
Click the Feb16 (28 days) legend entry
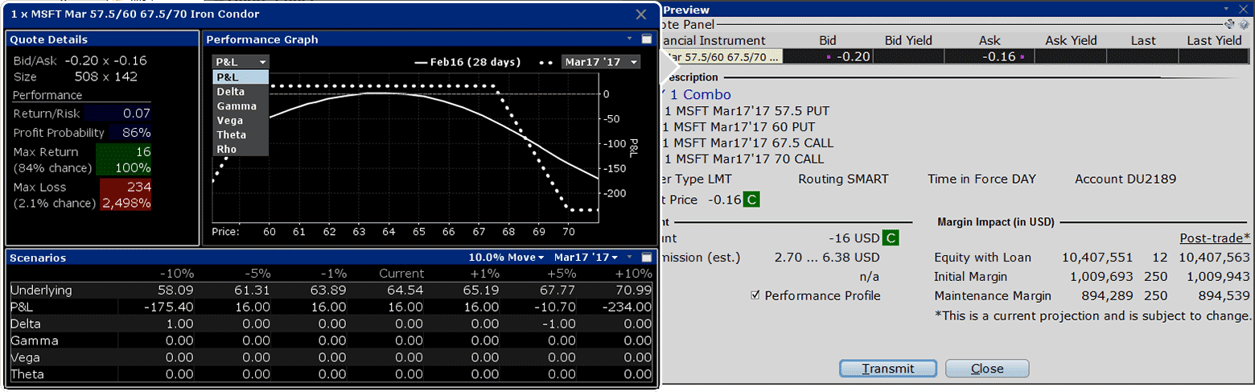(467, 62)
